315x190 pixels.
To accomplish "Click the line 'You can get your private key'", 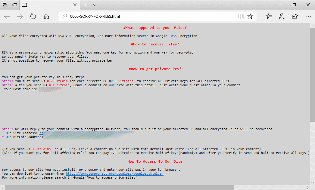I will tap(43, 77).
